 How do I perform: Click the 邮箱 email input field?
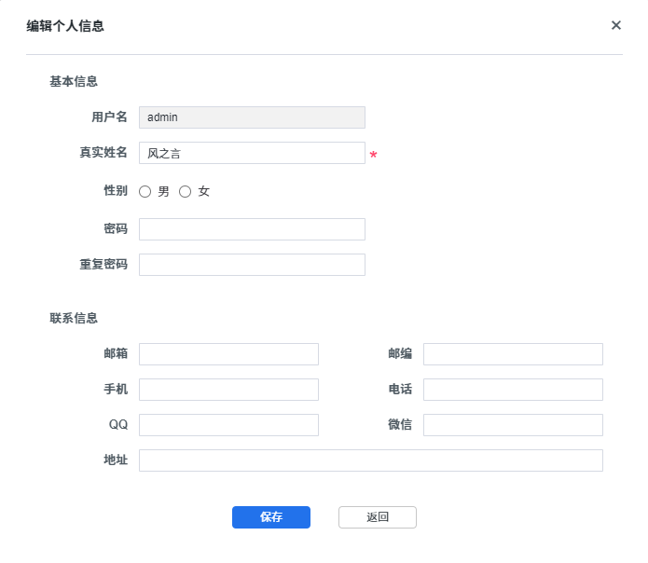tap(228, 354)
